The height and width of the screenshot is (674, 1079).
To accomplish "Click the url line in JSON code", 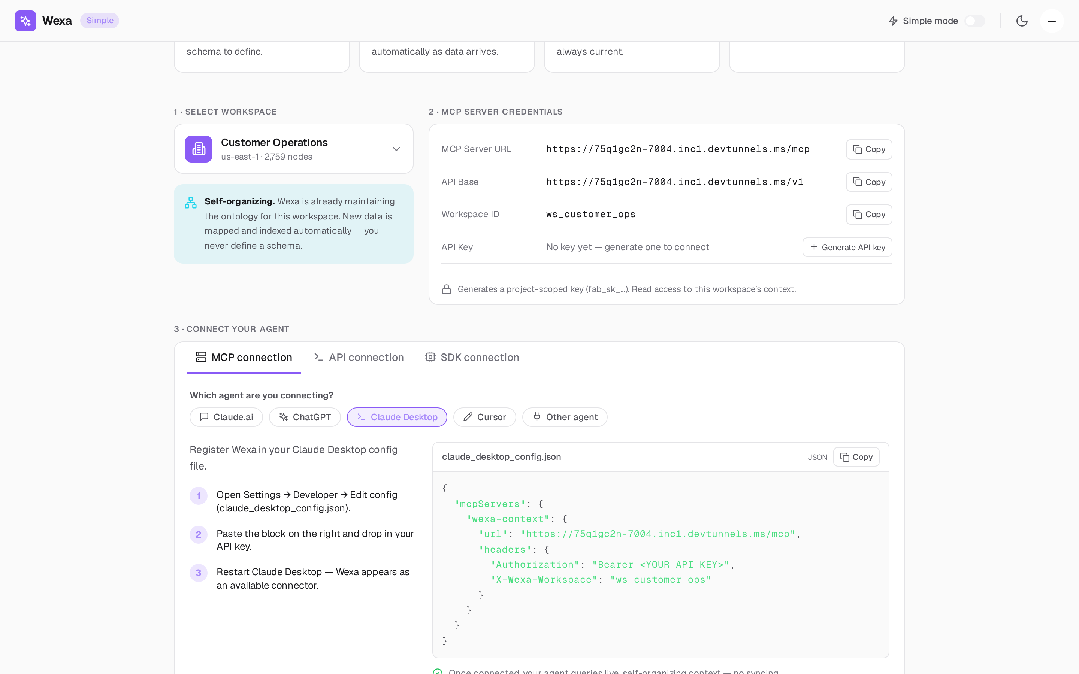I will (640, 534).
